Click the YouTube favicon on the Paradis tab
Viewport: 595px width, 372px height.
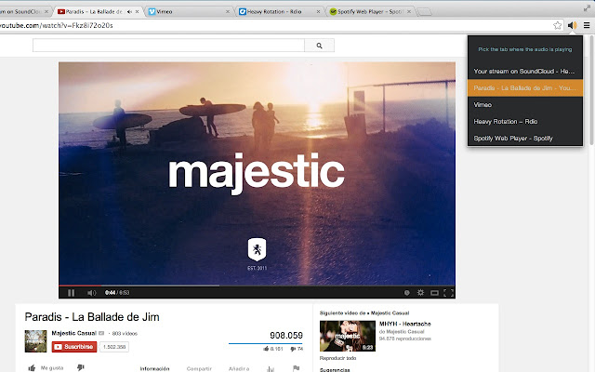click(61, 12)
